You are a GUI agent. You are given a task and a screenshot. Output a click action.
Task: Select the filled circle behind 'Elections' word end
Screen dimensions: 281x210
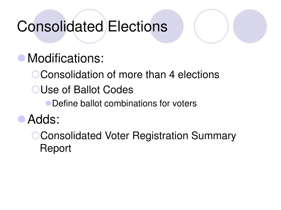(x=167, y=26)
